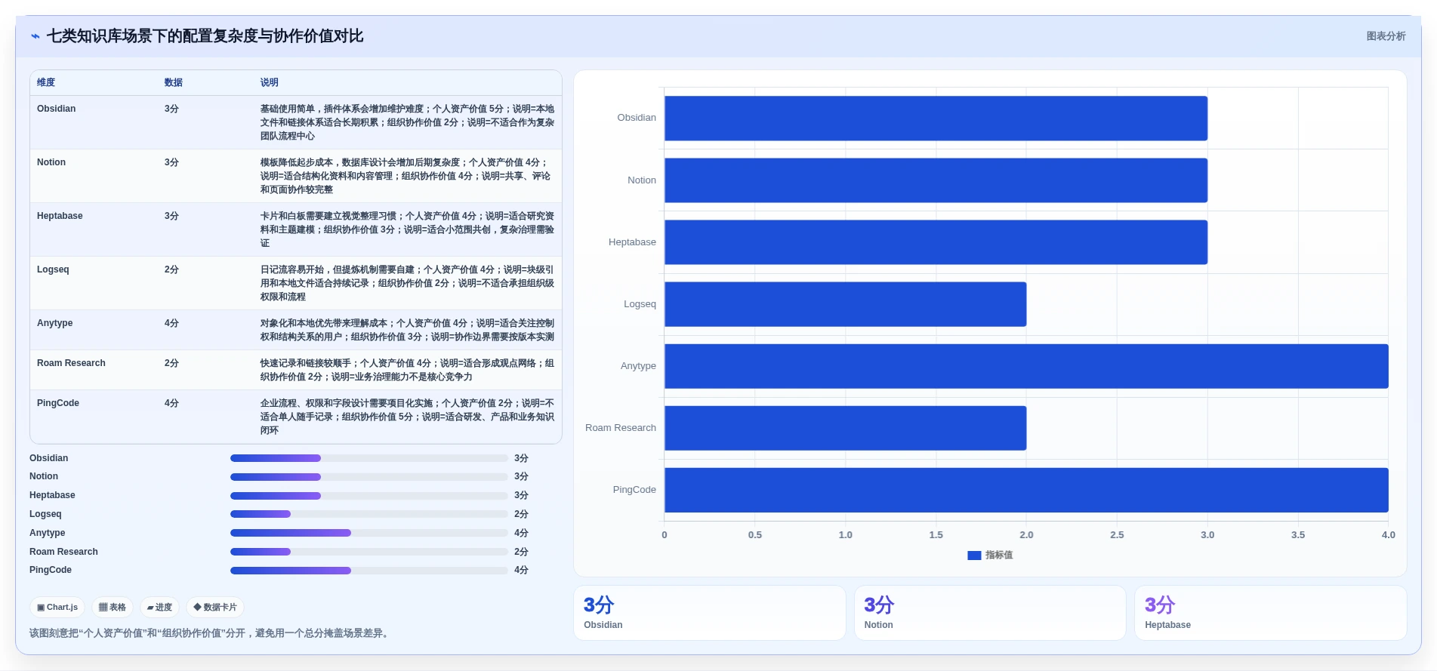Screen dimensions: 1437x671
Task: Click the Roam Research progress bar
Action: [x=369, y=552]
